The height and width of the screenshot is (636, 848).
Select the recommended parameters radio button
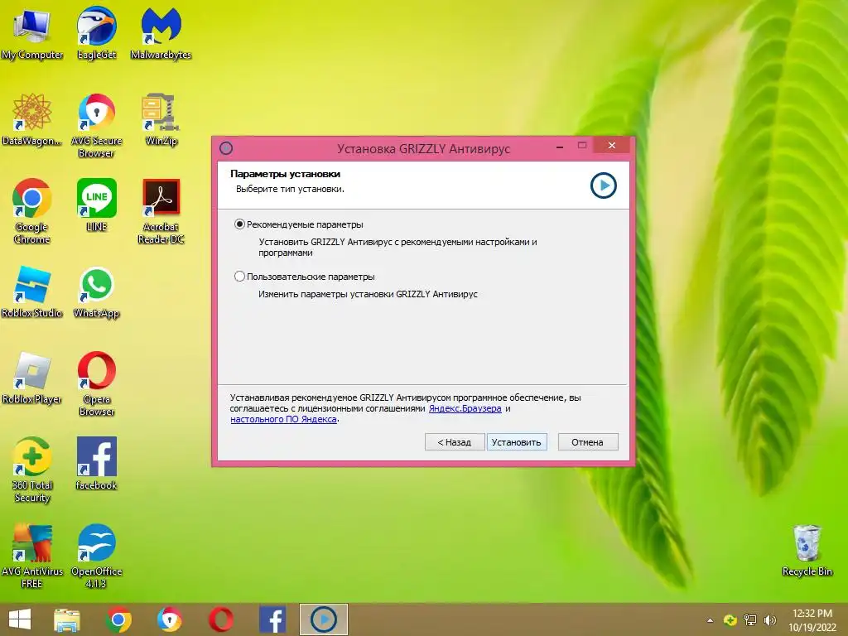click(x=239, y=224)
